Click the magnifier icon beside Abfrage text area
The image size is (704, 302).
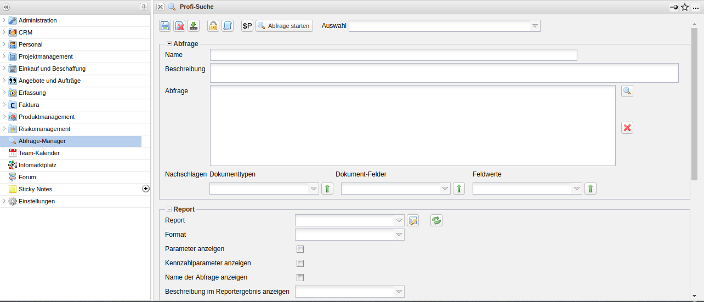(x=627, y=91)
